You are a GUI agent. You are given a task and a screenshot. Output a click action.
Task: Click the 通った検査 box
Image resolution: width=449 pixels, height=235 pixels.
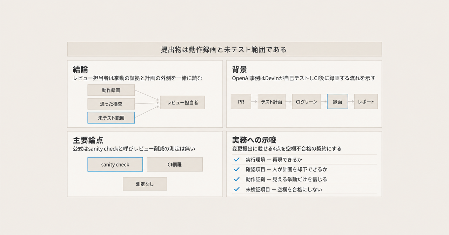[111, 104]
